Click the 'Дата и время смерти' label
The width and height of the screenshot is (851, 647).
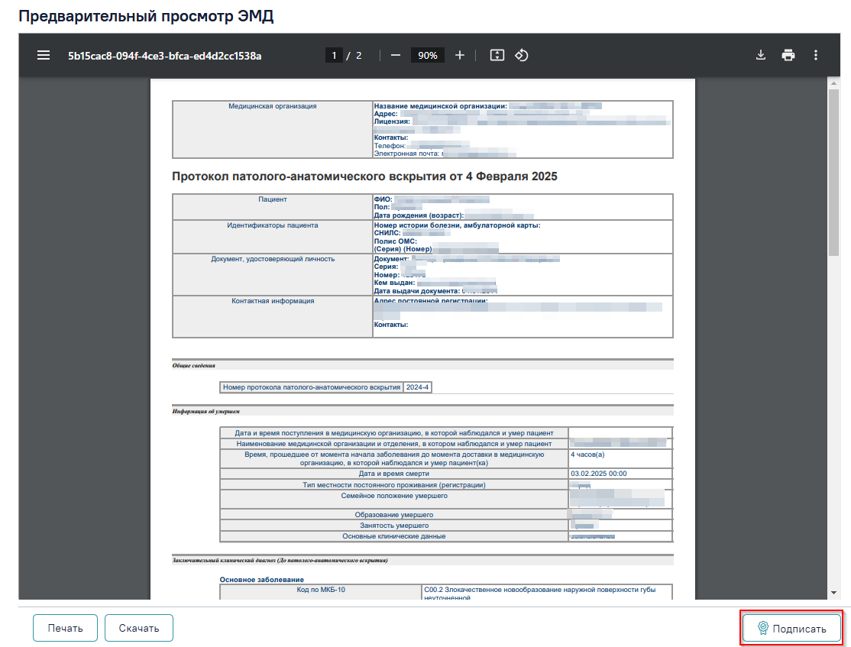pos(394,474)
